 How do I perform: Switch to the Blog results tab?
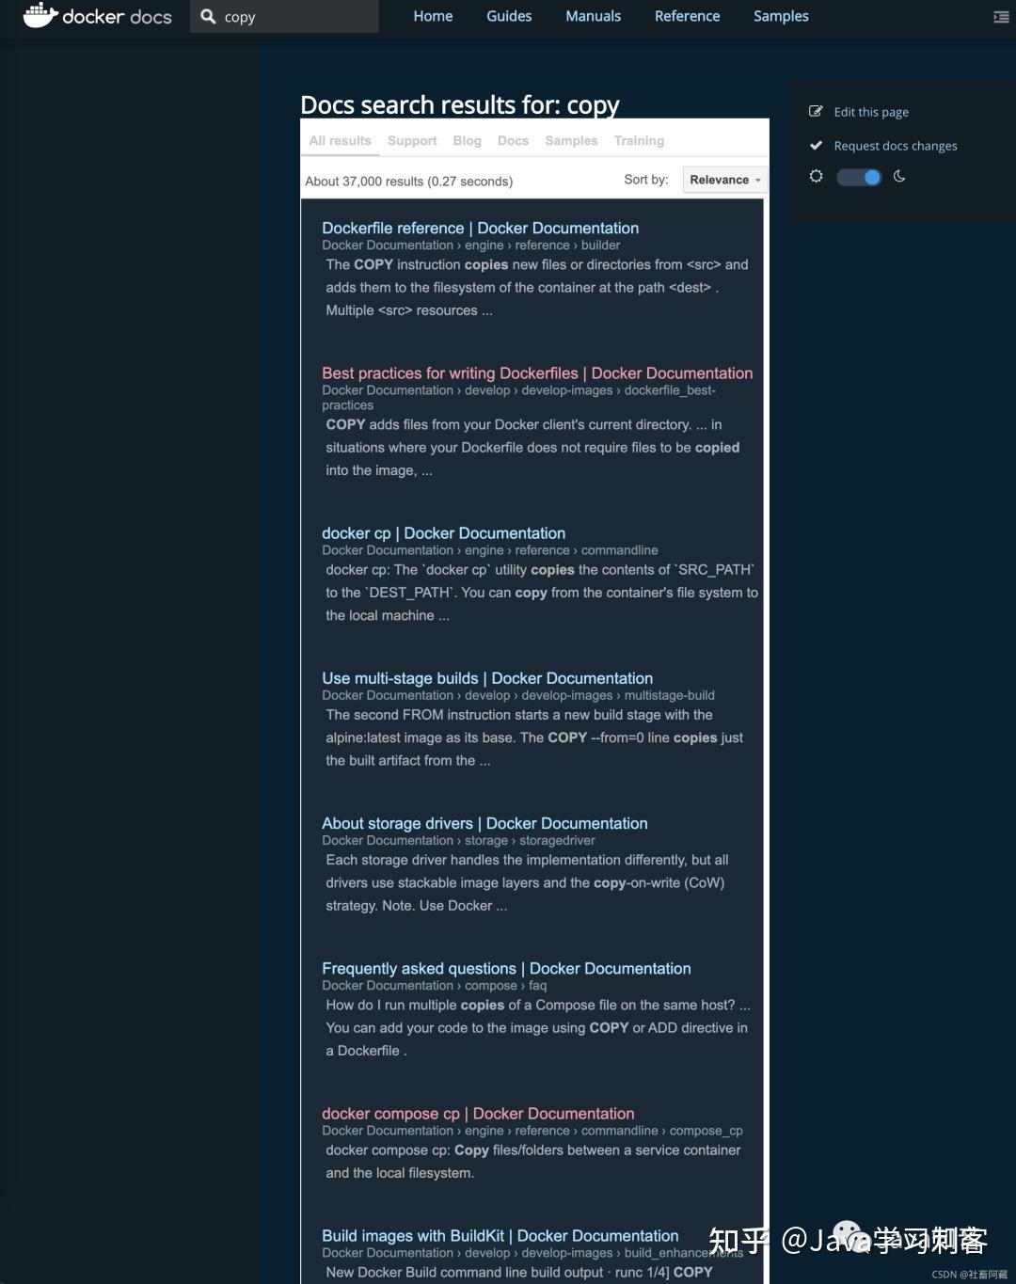click(x=467, y=140)
